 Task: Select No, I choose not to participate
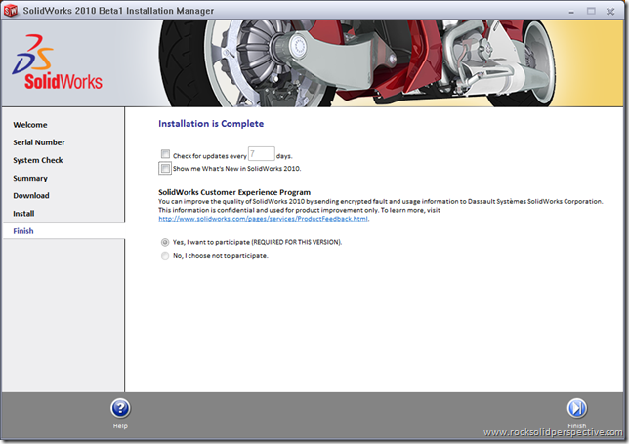[165, 256]
